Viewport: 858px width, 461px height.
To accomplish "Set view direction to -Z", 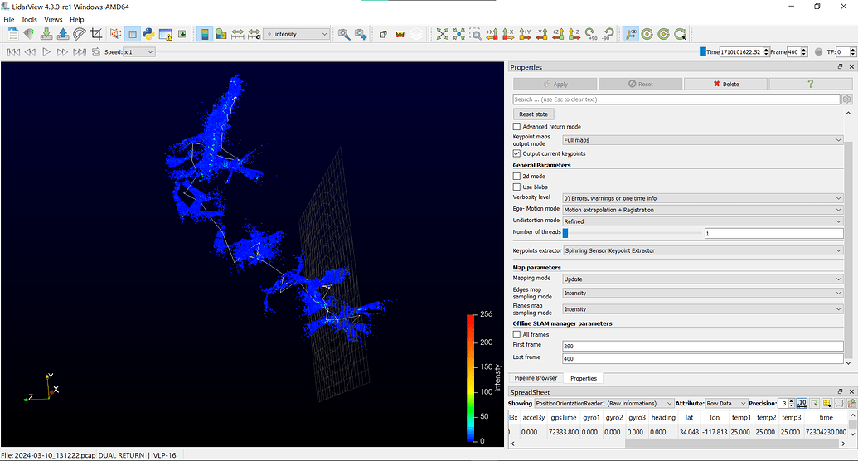I will coord(574,34).
